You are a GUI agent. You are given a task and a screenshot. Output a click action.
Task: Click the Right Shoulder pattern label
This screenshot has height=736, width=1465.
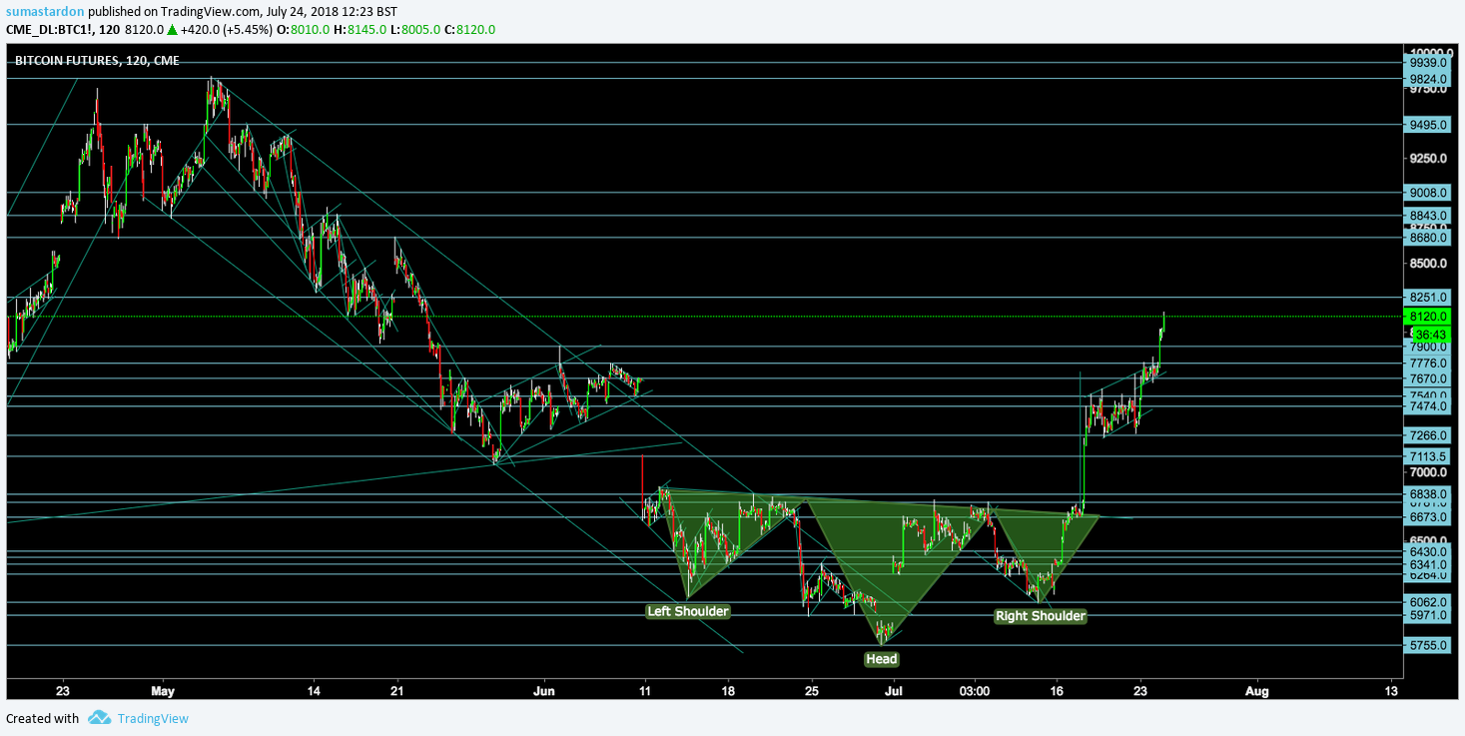click(1040, 616)
